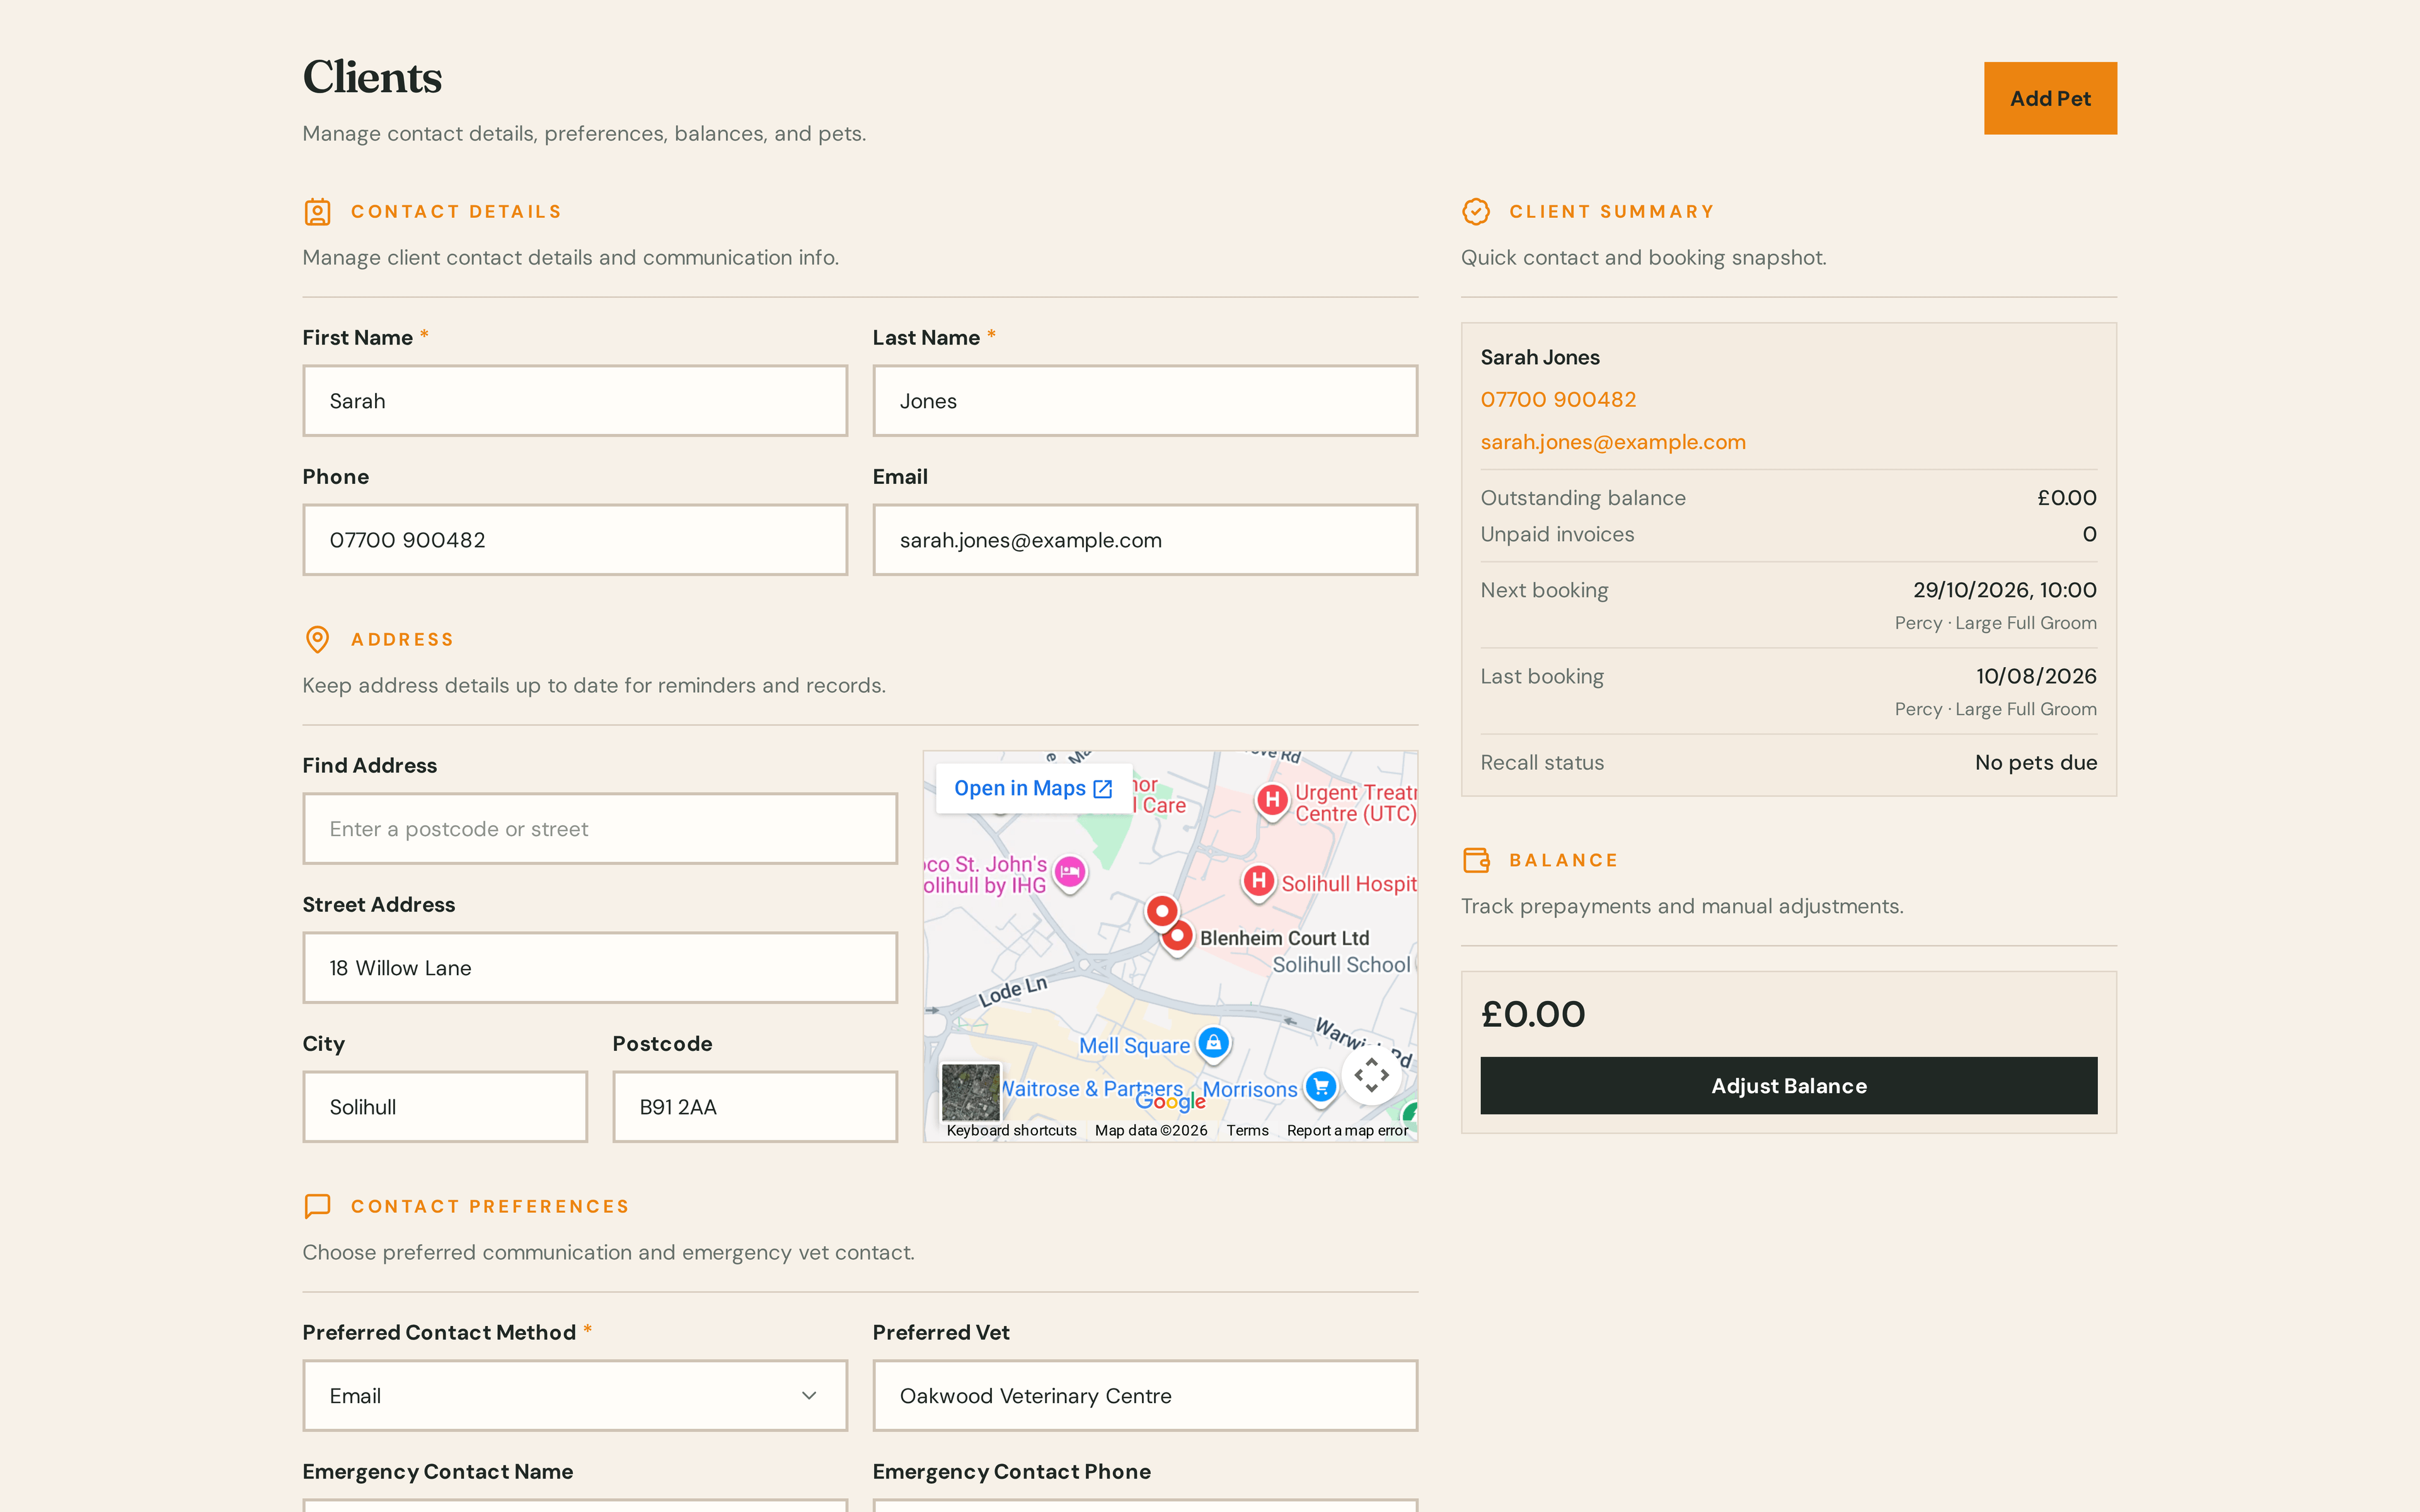Click the Balance wallet icon
The image size is (2420, 1512).
click(1476, 860)
